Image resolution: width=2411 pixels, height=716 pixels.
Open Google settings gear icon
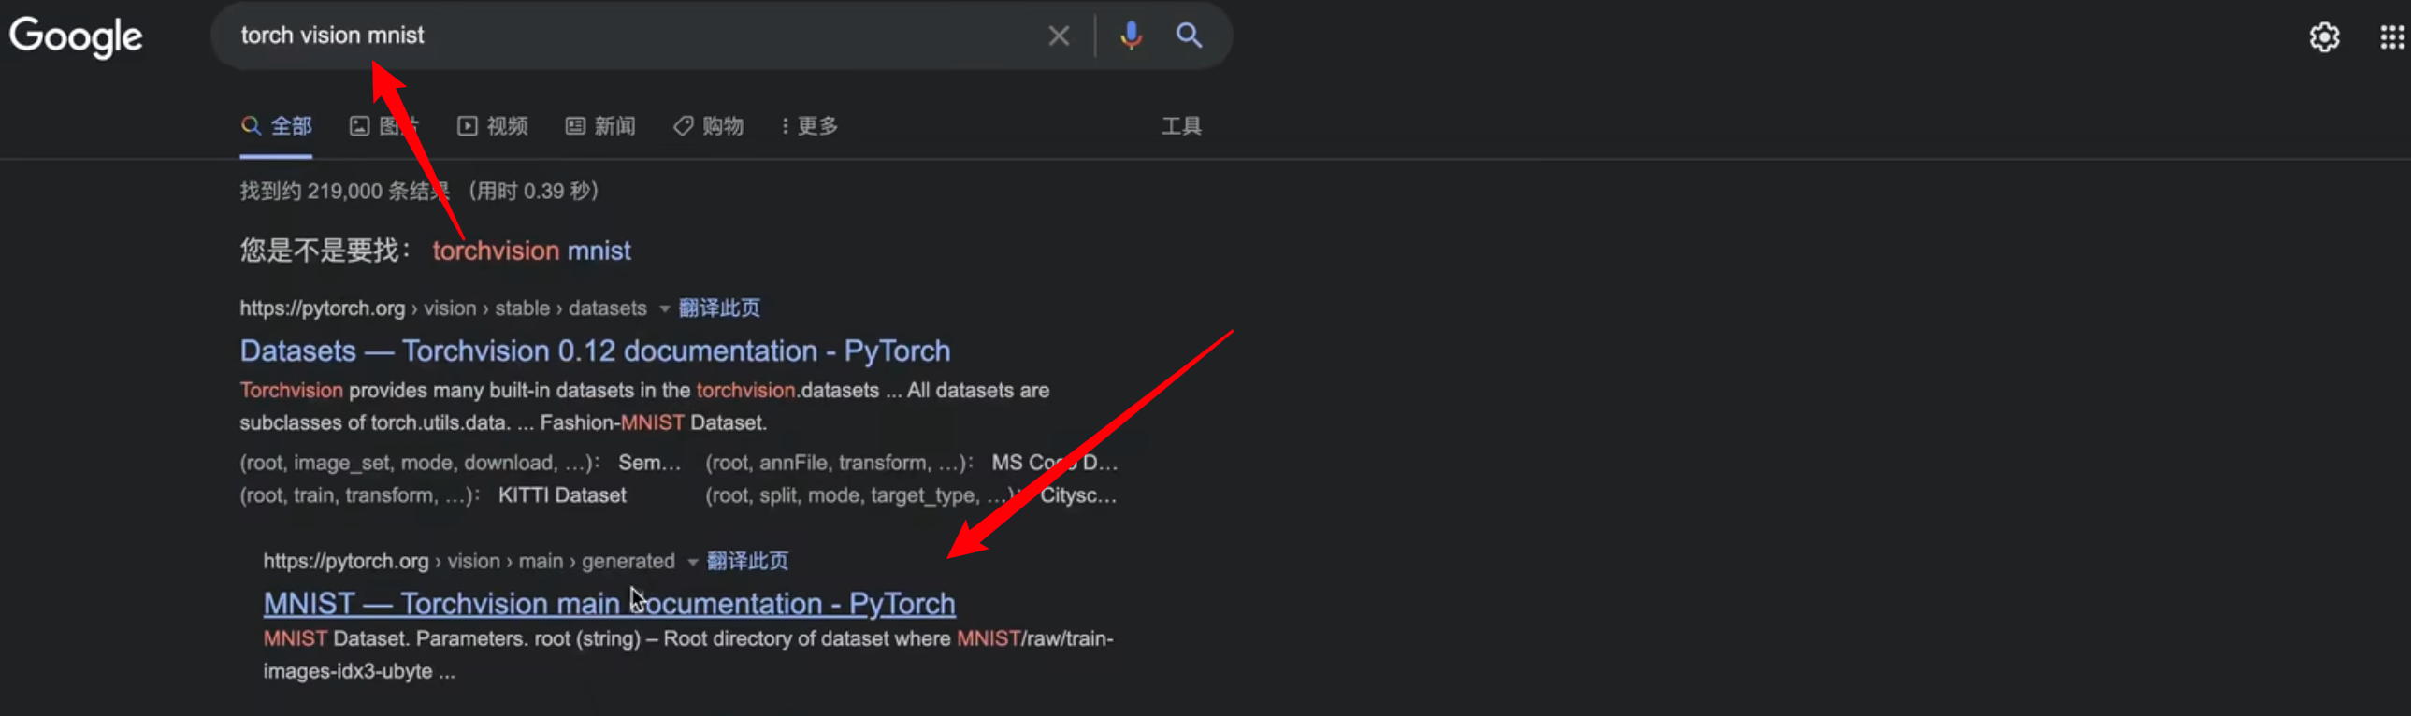click(2324, 37)
